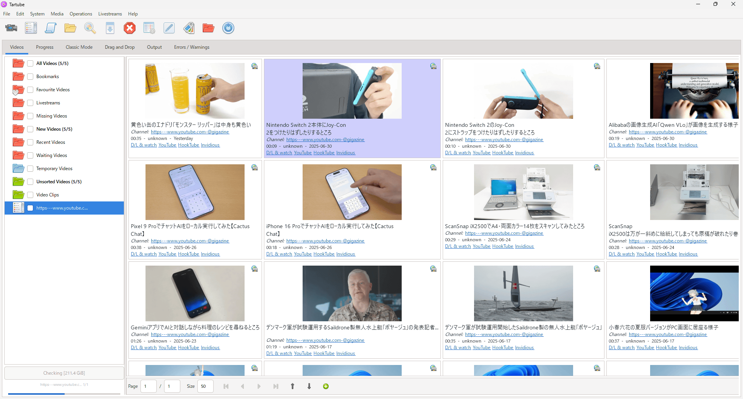The width and height of the screenshot is (743, 399).
Task: Tick the Recent Videos checkbox
Action: (x=30, y=142)
